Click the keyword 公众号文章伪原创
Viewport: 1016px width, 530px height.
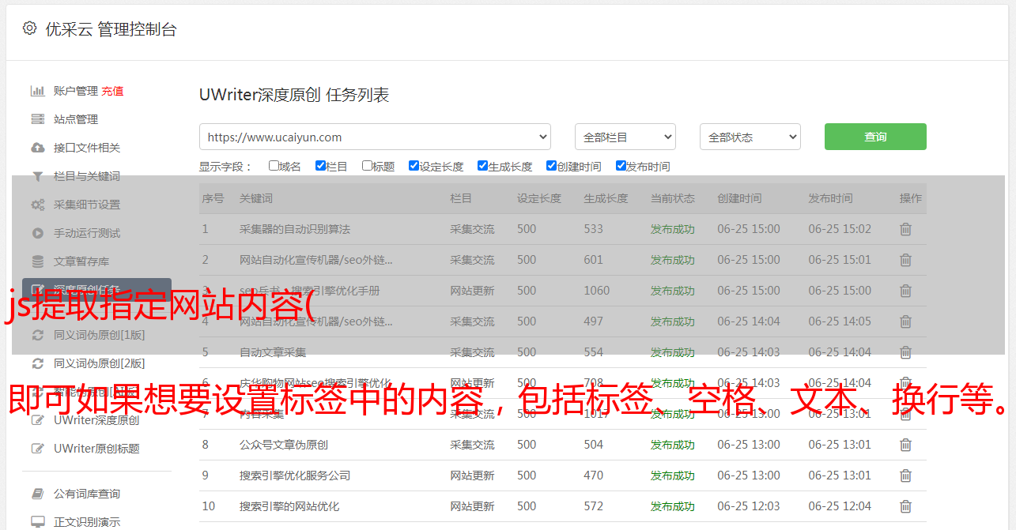point(284,445)
